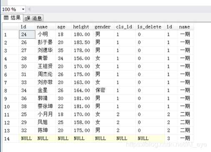The height and width of the screenshot is (152, 211).
Task: Click the age cell 22
Action: click(63, 106)
